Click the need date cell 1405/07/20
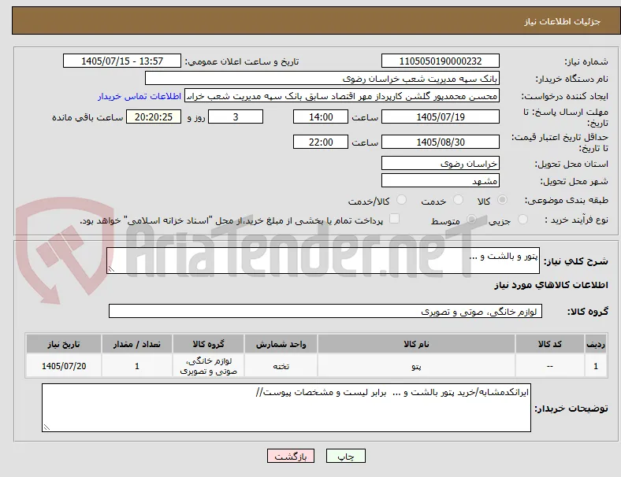Screen dimensions: 621x477 point(64,366)
